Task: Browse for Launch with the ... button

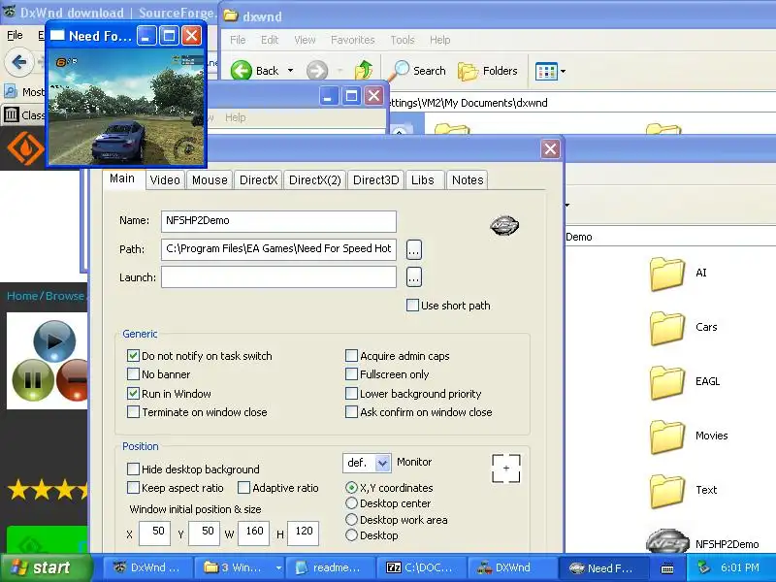Action: click(x=414, y=277)
